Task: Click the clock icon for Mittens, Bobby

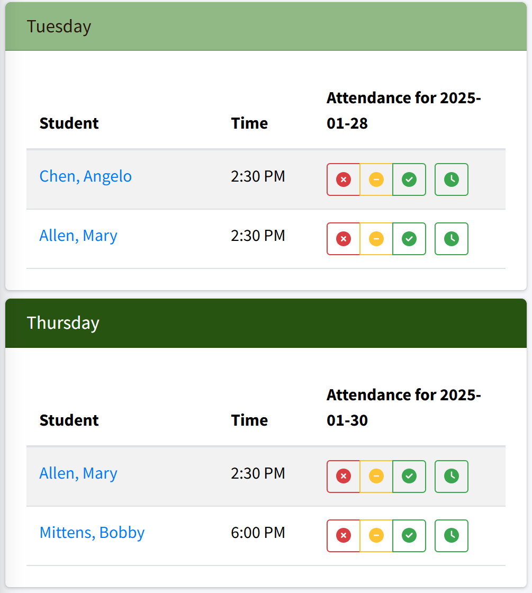Action: pos(451,536)
